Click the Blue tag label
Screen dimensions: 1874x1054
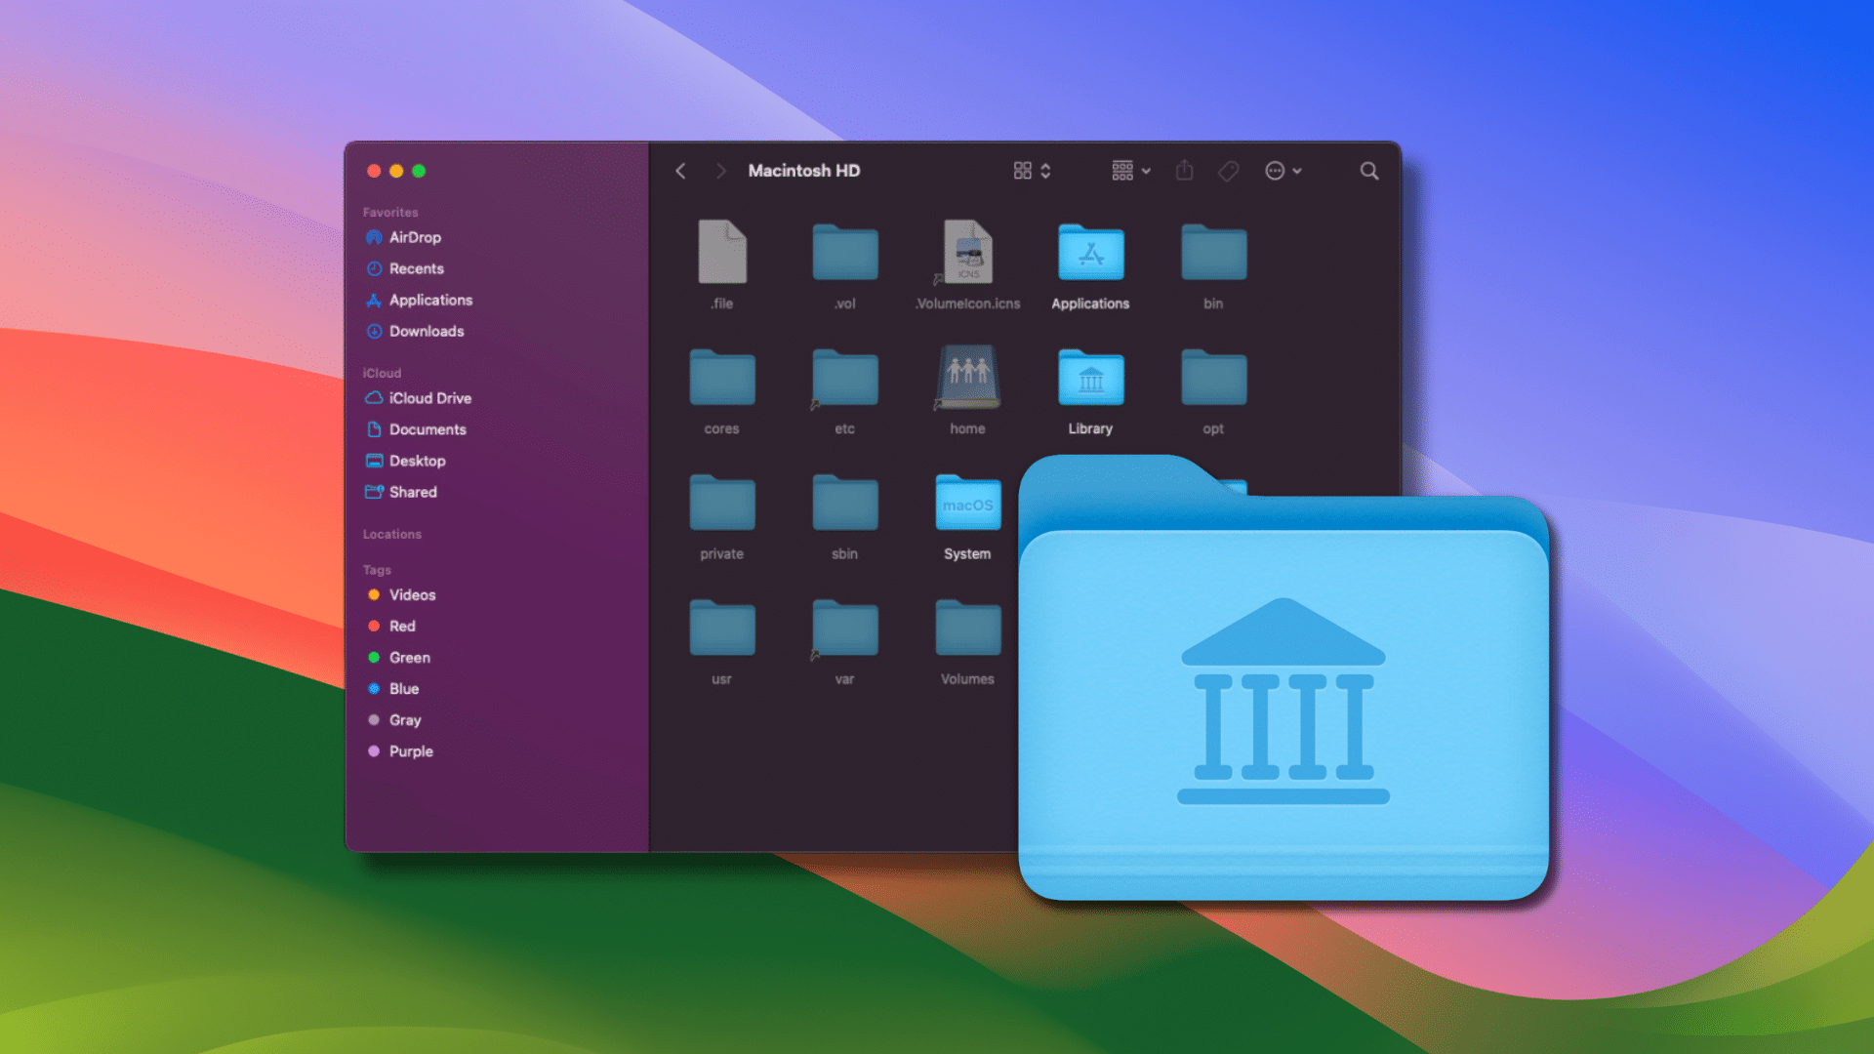tap(403, 688)
